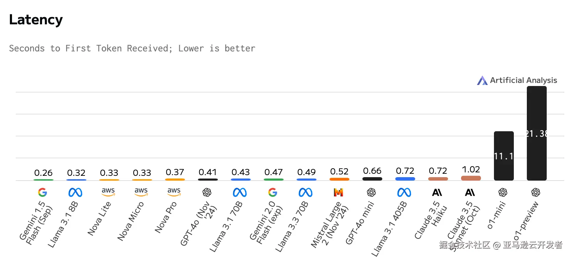The height and width of the screenshot is (257, 570).
Task: Select the tall o1-preview bar showing 21.38
Action: pyautogui.click(x=536, y=133)
